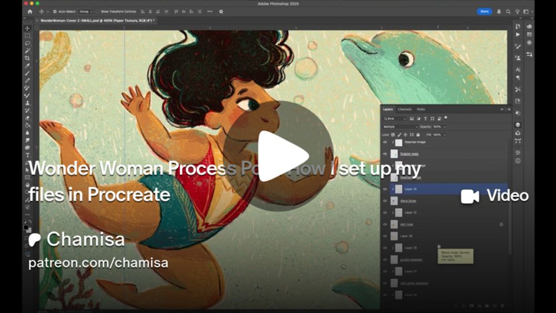Hide the top Inserted Image layer
The image size is (556, 313).
385,142
